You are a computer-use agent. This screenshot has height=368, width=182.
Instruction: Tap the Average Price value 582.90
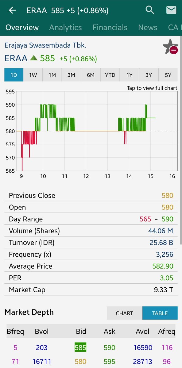click(x=163, y=266)
